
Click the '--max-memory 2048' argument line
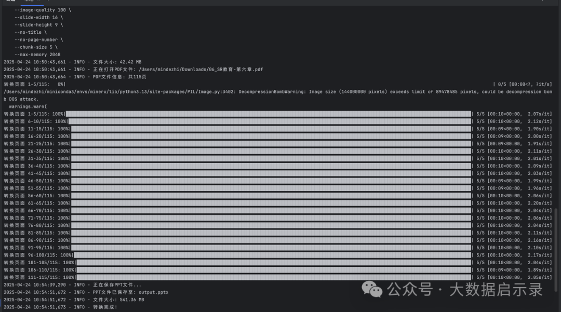pyautogui.click(x=37, y=55)
